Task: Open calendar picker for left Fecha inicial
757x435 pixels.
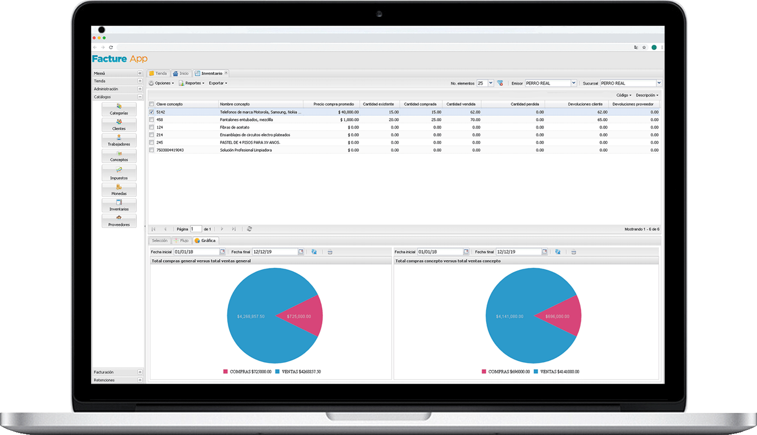Action: pos(222,252)
